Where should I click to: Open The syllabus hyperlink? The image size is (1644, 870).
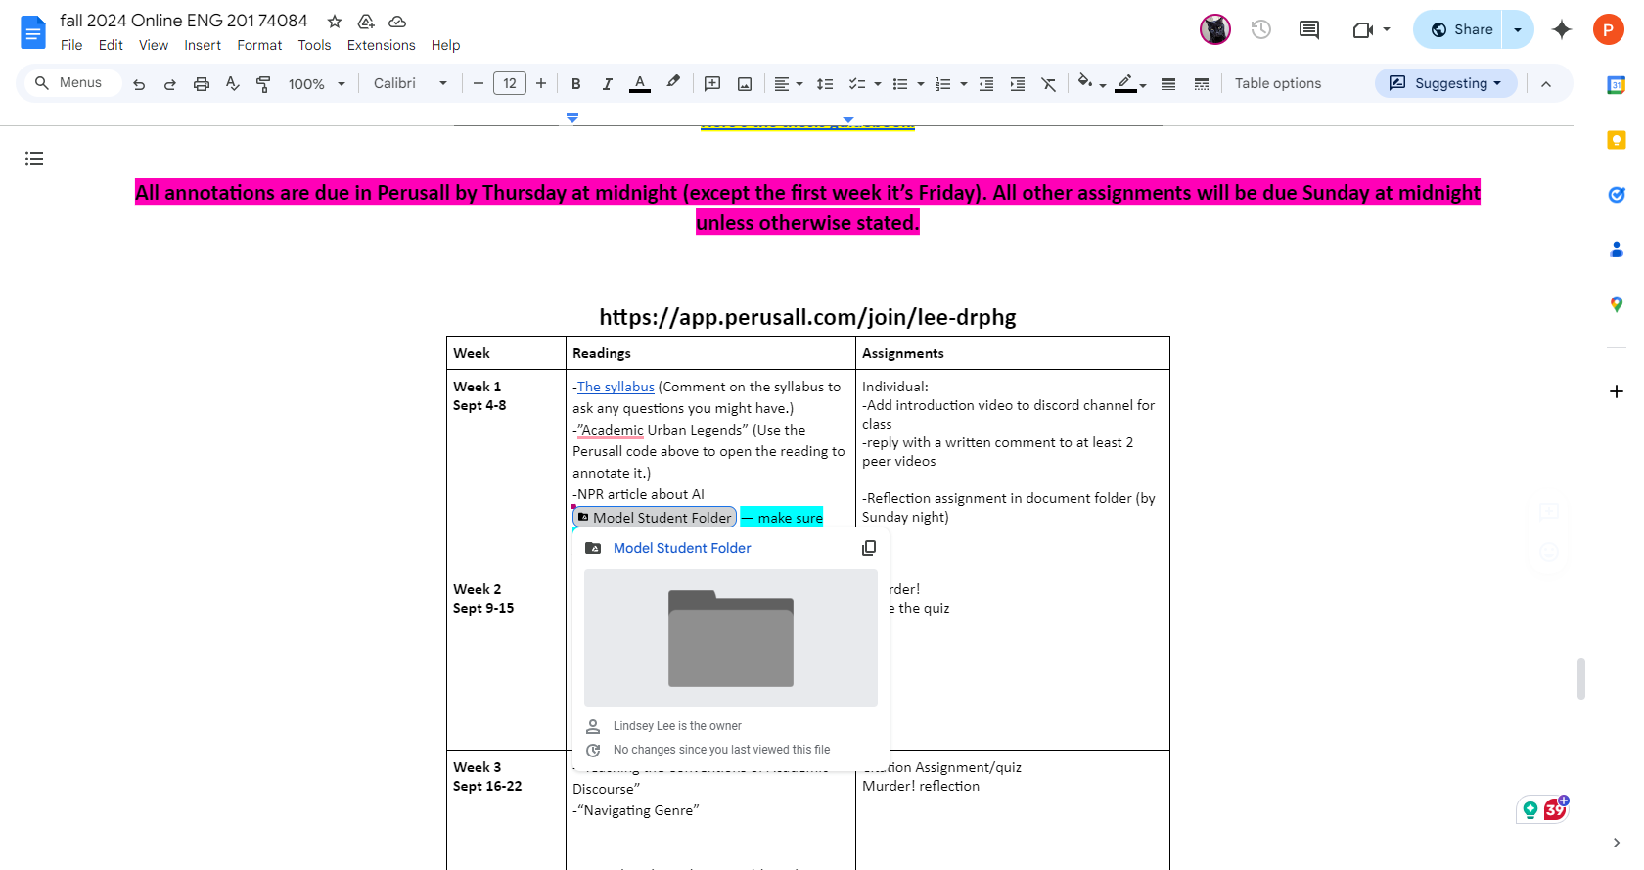tap(616, 387)
